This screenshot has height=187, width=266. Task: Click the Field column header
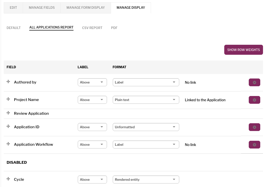tap(11, 67)
